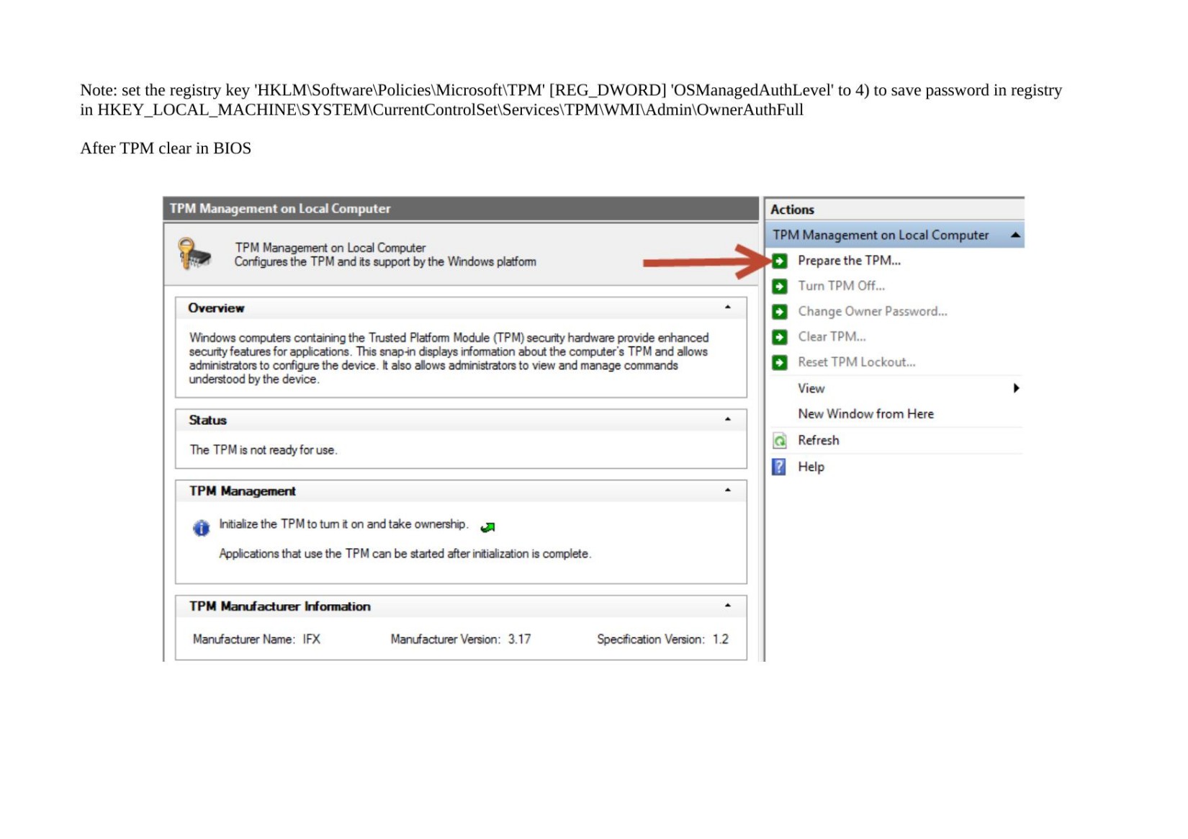
Task: Open the View submenu arrow
Action: pyautogui.click(x=1016, y=388)
